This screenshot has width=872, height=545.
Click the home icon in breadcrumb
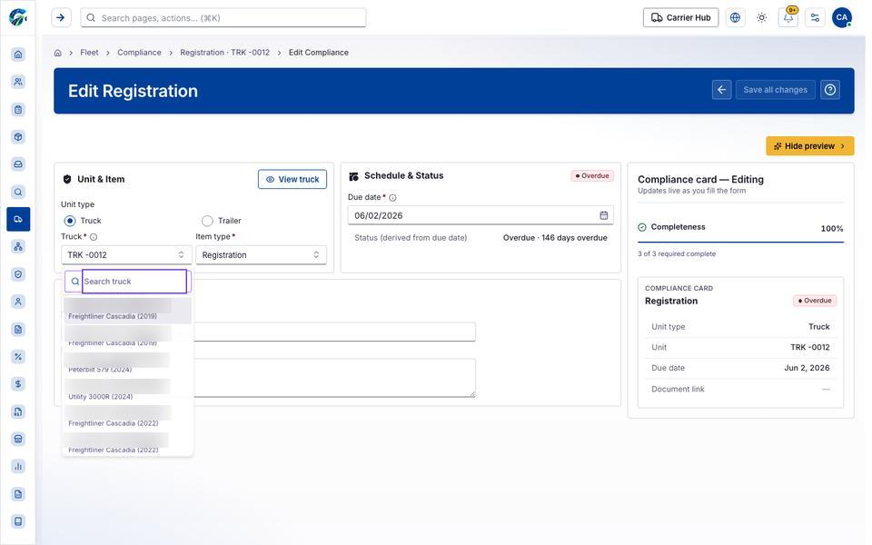click(58, 53)
